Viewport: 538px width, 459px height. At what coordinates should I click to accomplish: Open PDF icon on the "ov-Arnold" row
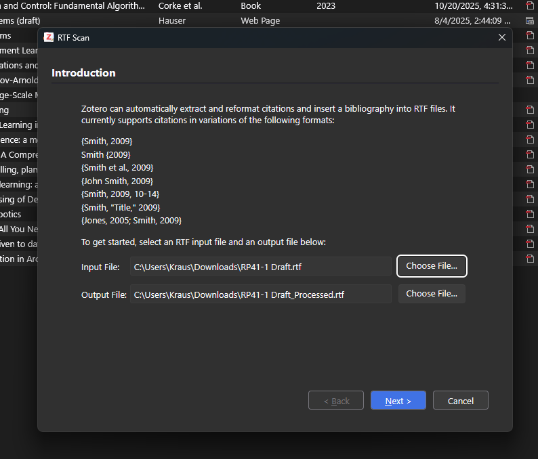(x=530, y=80)
